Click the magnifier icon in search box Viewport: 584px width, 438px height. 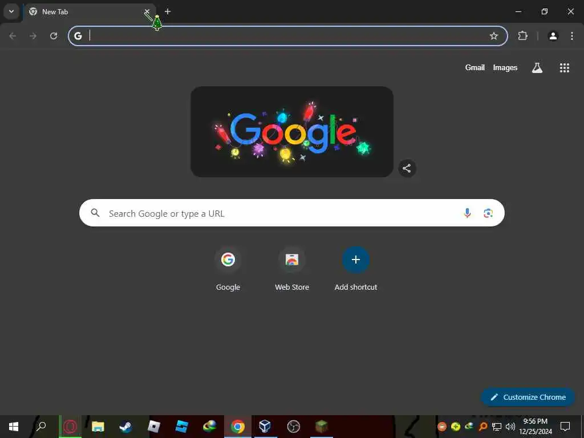pyautogui.click(x=95, y=213)
